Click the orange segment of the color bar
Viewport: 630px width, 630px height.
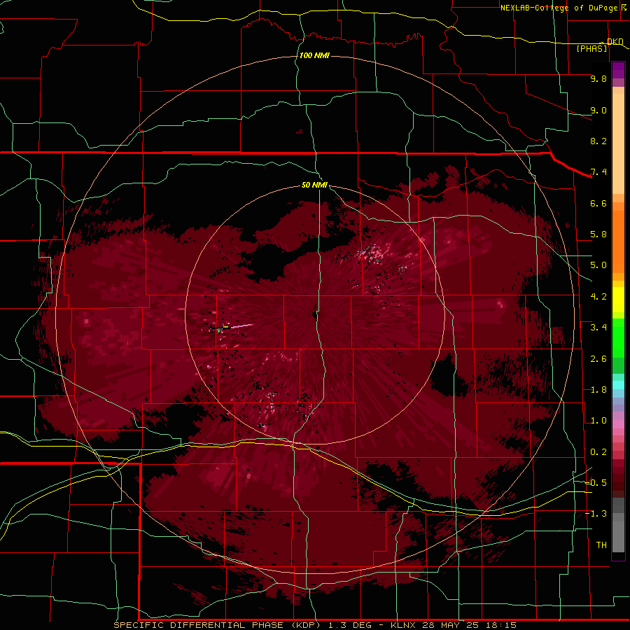point(618,242)
